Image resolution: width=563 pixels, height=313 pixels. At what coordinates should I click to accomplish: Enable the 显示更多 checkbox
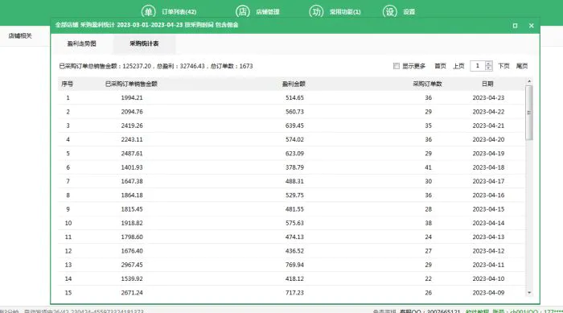(x=397, y=66)
